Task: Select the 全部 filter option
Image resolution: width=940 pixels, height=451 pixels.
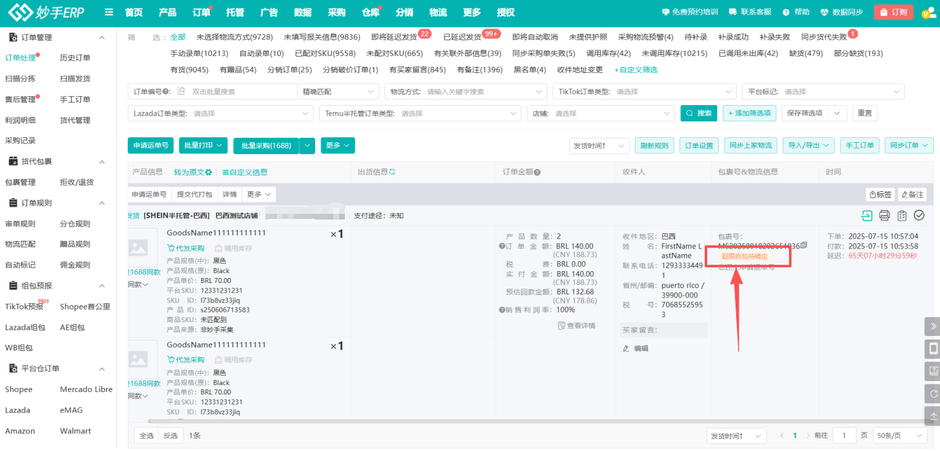Action: click(x=178, y=37)
